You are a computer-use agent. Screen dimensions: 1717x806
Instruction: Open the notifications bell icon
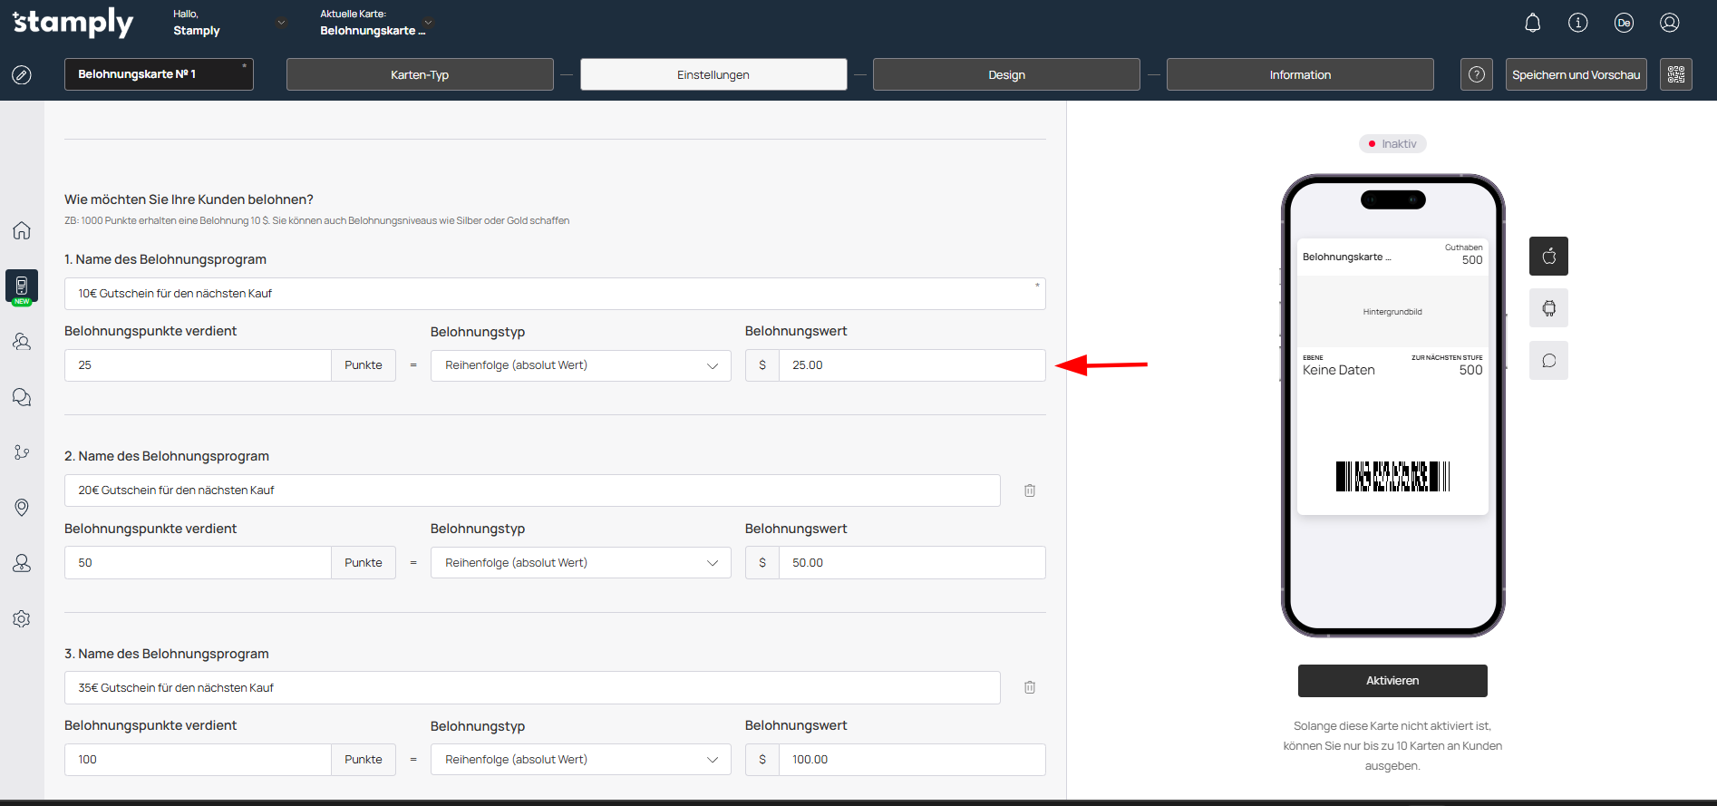click(x=1532, y=24)
